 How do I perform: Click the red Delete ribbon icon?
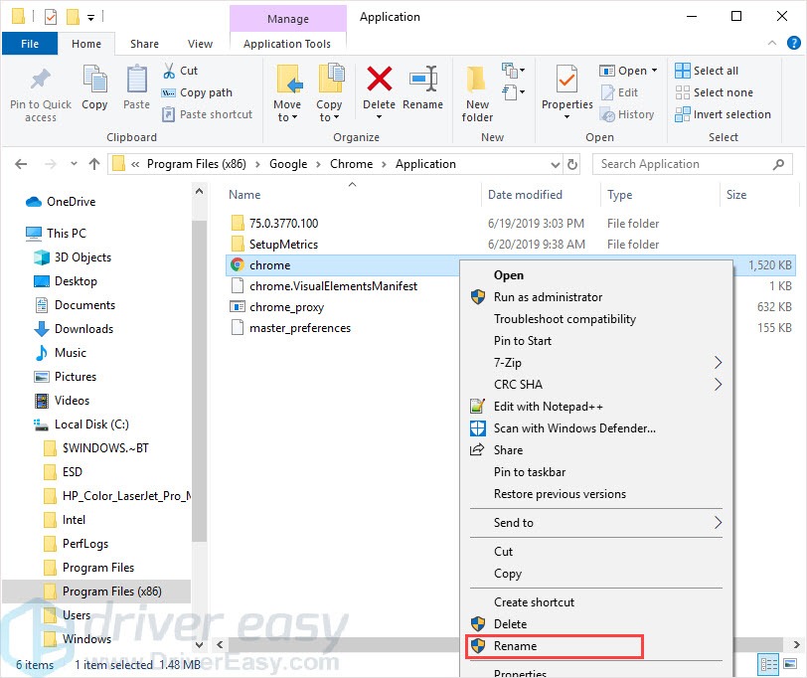tap(379, 79)
